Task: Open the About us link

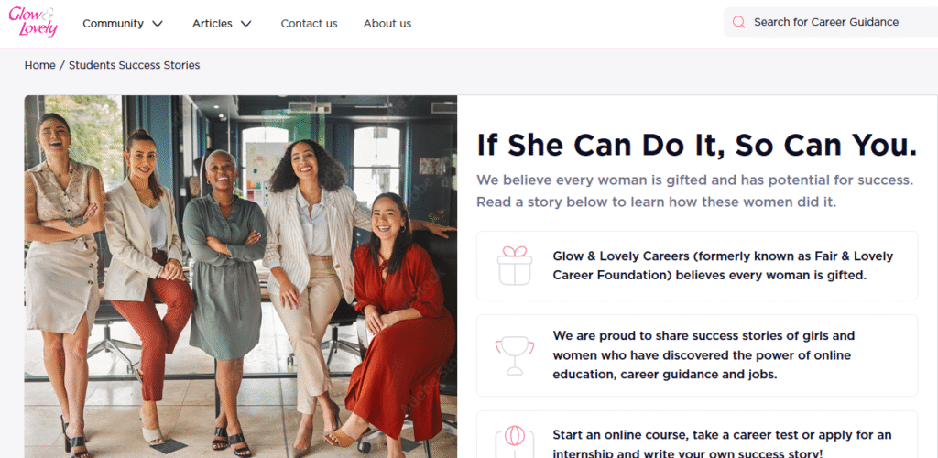Action: tap(387, 24)
